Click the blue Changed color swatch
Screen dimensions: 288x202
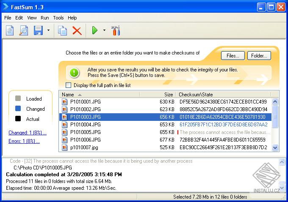tap(18, 109)
